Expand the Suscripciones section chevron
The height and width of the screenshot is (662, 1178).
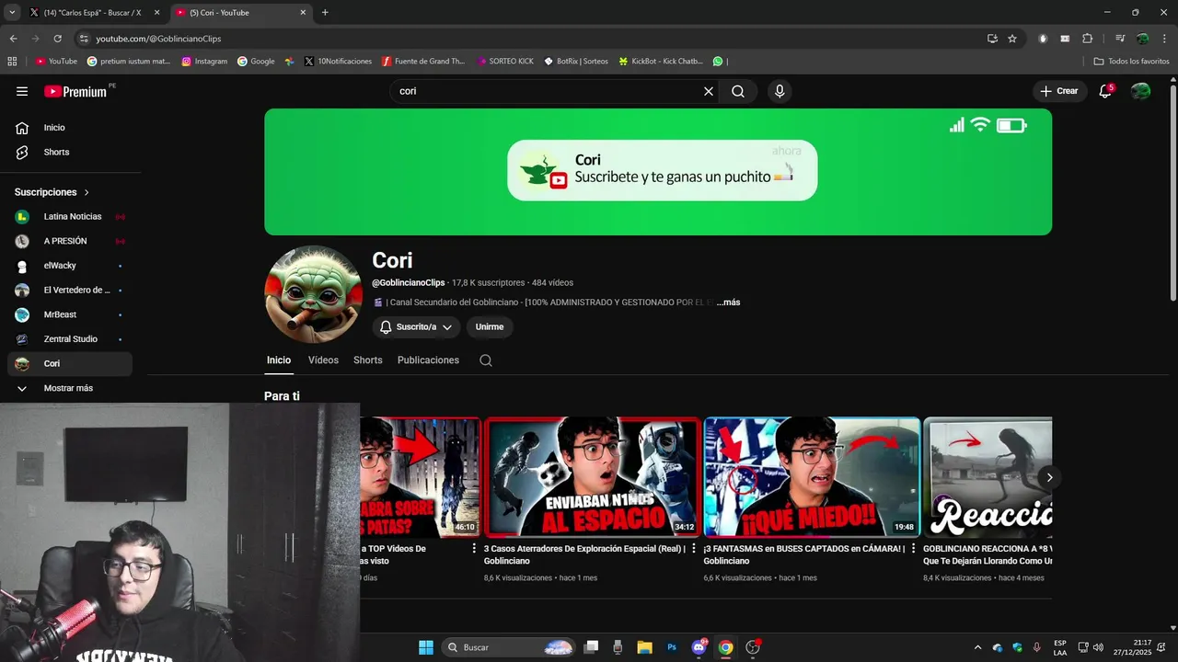[x=87, y=192]
